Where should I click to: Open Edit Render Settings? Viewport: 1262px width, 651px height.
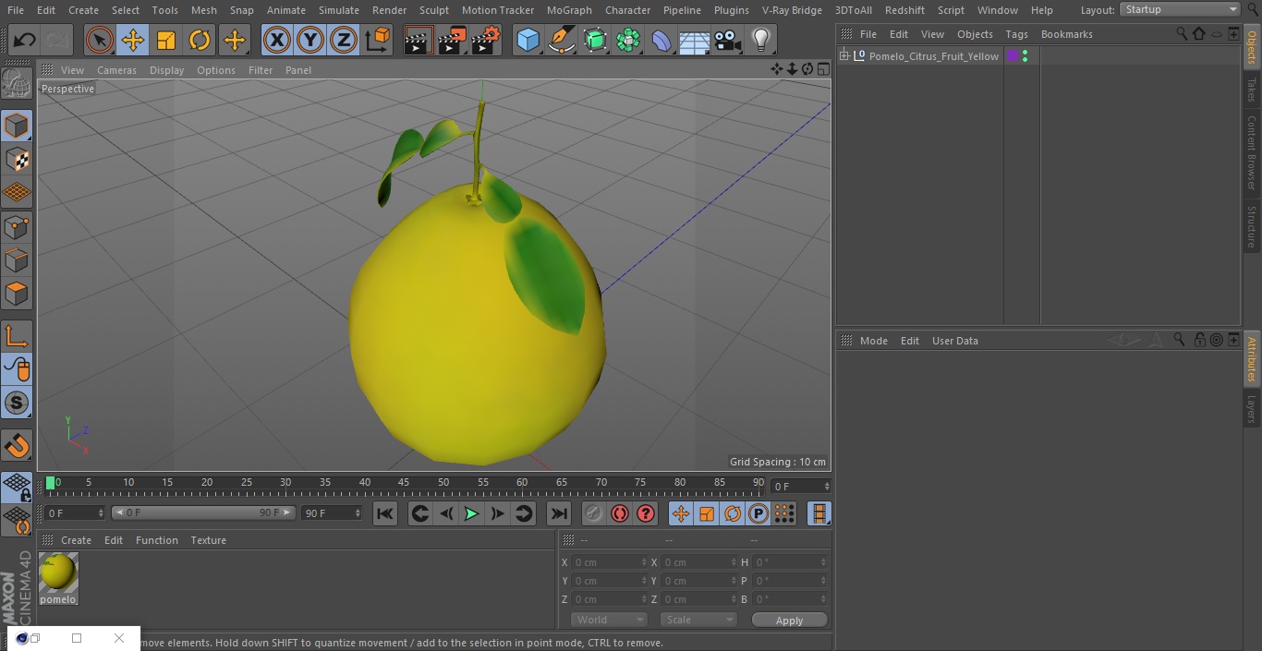click(x=486, y=41)
